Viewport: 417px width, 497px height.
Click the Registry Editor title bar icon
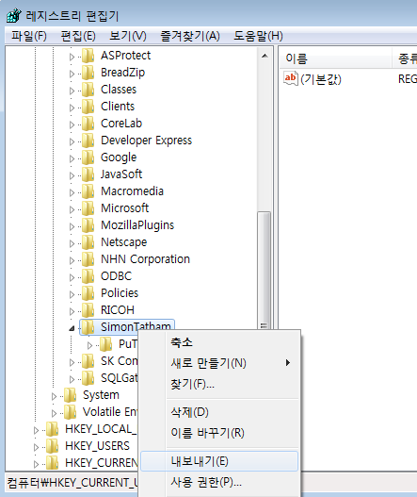13,15
